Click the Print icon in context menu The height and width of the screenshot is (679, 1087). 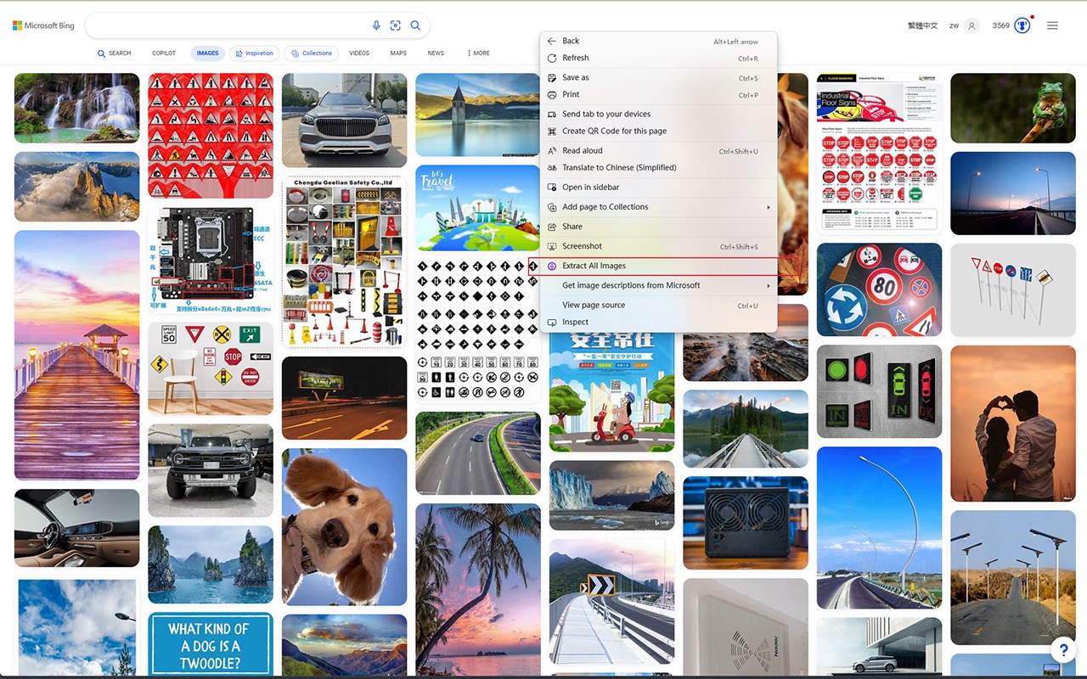click(x=552, y=94)
